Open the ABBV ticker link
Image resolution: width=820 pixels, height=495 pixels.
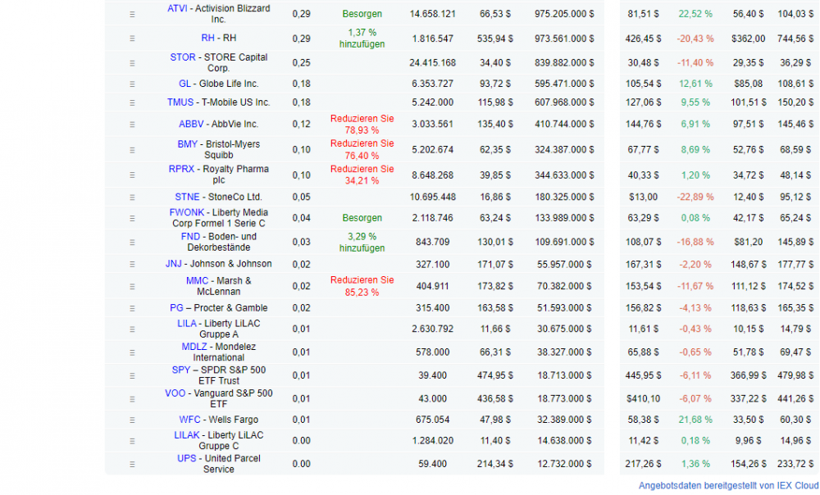click(x=191, y=124)
